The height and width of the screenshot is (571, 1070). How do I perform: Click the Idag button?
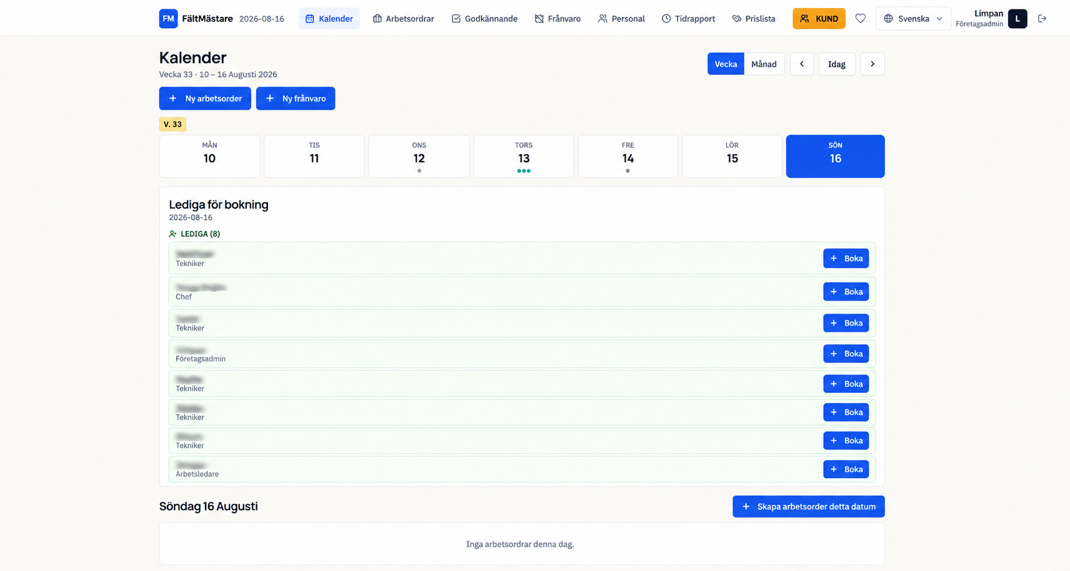pyautogui.click(x=836, y=64)
